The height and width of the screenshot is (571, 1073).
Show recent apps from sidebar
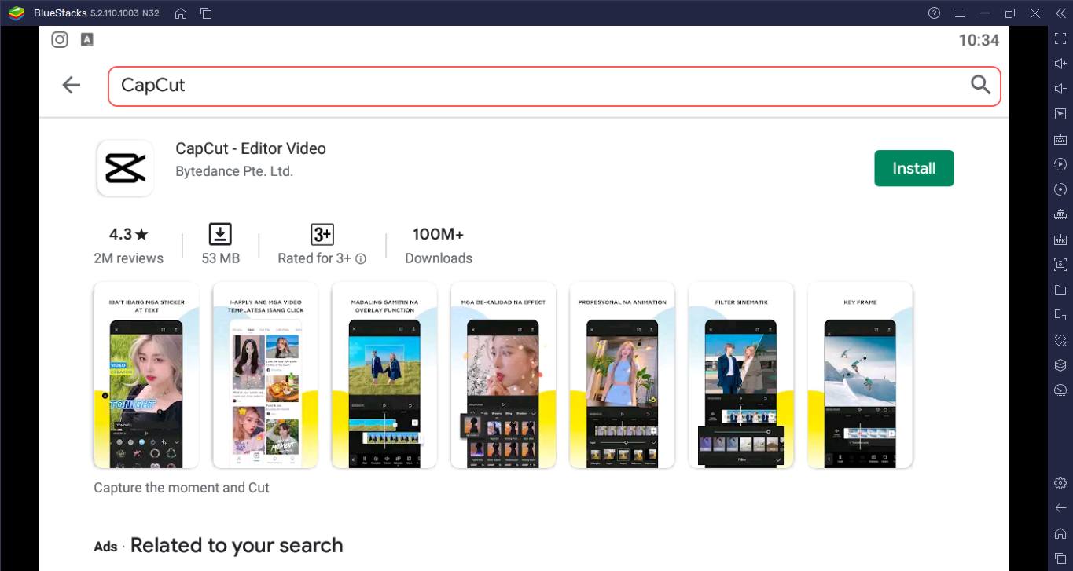pos(1060,558)
